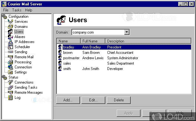This screenshot has height=121, width=196.
Task: Click the Scheduler clock icon
Action: tap(10, 47)
